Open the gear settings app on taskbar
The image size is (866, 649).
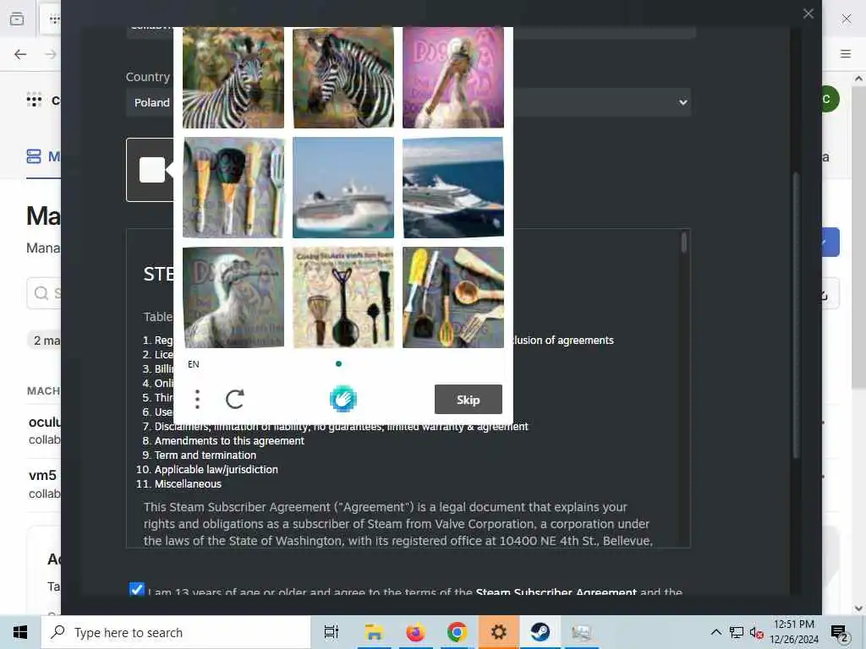[x=498, y=632]
